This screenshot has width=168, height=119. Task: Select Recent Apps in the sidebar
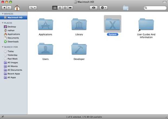point(14,74)
